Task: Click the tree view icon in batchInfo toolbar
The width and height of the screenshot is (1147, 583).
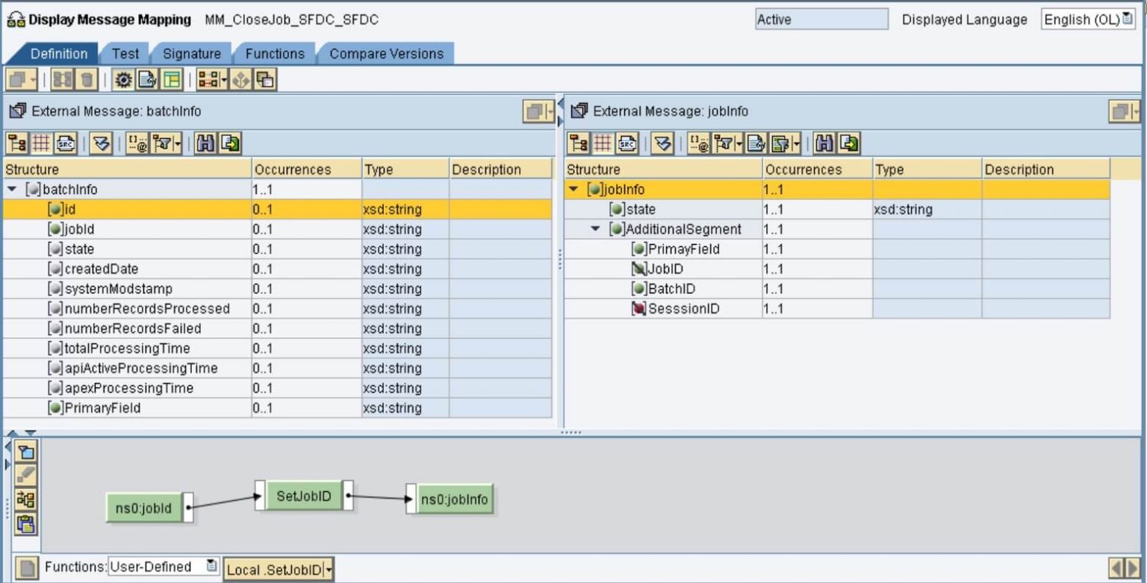Action: coord(16,142)
